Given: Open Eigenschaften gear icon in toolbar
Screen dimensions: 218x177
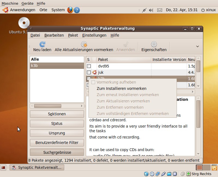Looking at the screenshot, I should (x=154, y=44).
